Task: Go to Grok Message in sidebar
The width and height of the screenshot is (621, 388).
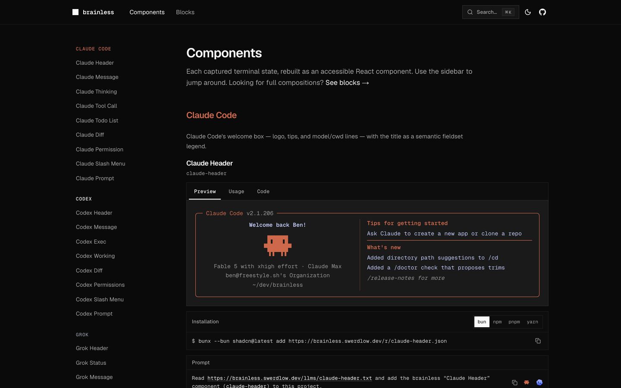Action: (94, 377)
